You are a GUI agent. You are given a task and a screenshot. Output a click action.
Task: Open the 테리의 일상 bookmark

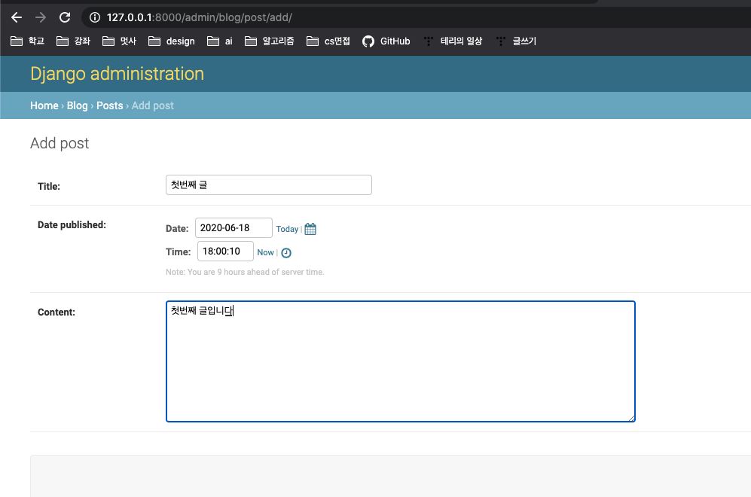pos(453,41)
